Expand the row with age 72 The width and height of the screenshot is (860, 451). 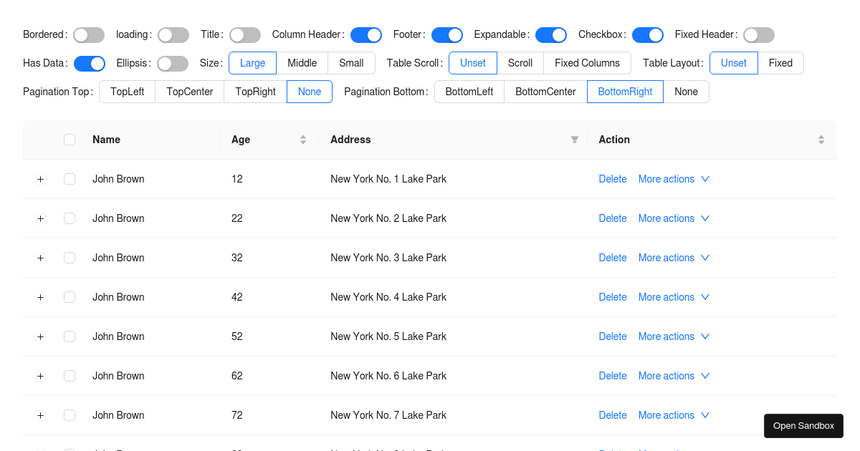point(40,415)
